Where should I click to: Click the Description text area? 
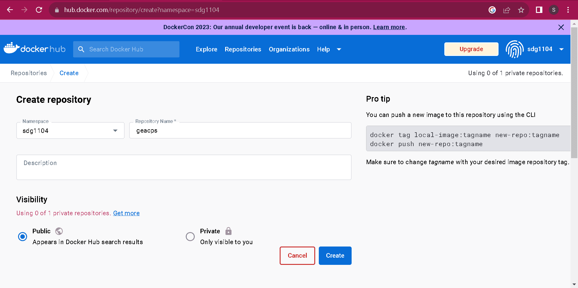pos(184,167)
